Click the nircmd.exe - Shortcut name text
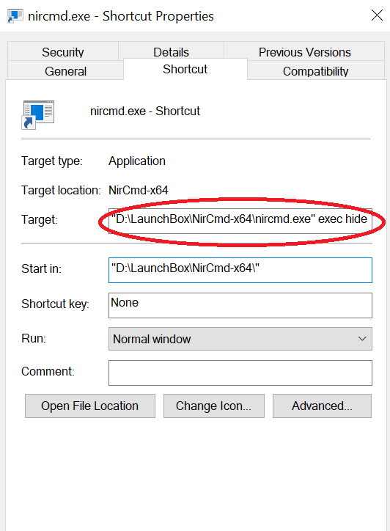This screenshot has height=531, width=390. 145,111
